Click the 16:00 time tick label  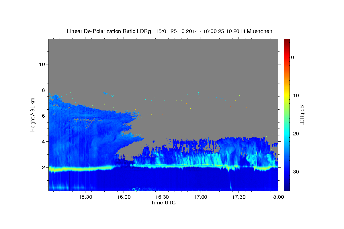(x=124, y=197)
